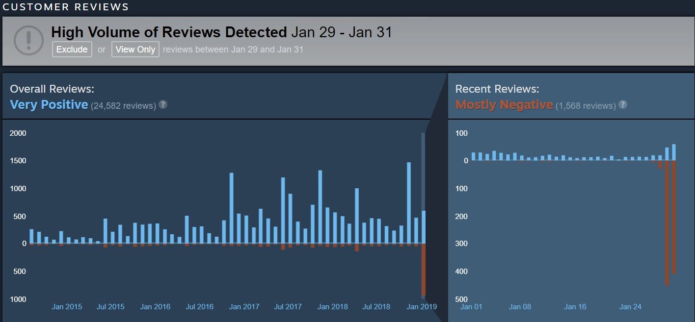
Task: Click the "Jan 2017" axis label
Action: point(244,307)
